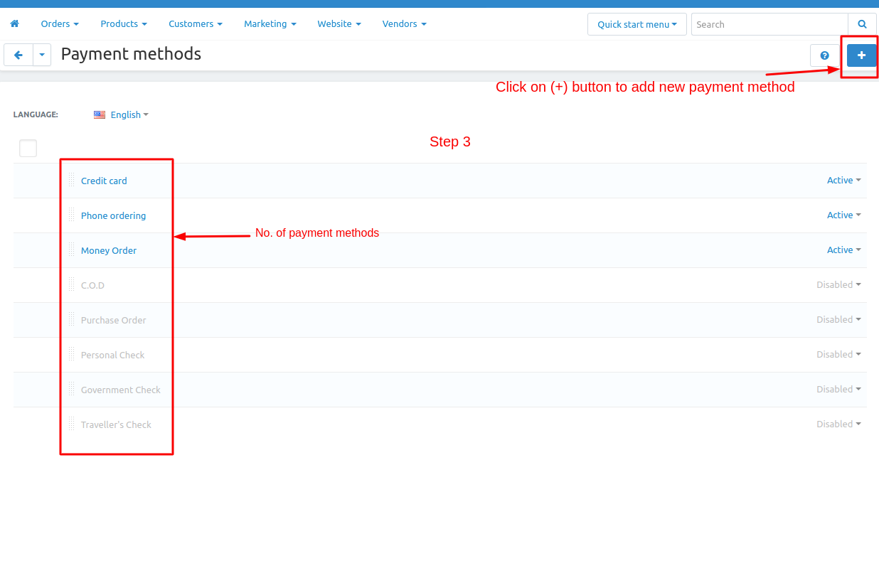
Task: Open the Phone ordering payment method
Action: pyautogui.click(x=113, y=216)
